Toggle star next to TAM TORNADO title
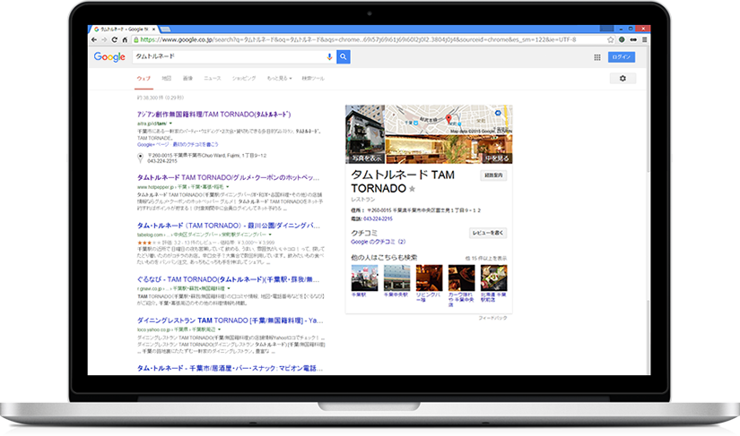The width and height of the screenshot is (740, 436). pos(413,190)
